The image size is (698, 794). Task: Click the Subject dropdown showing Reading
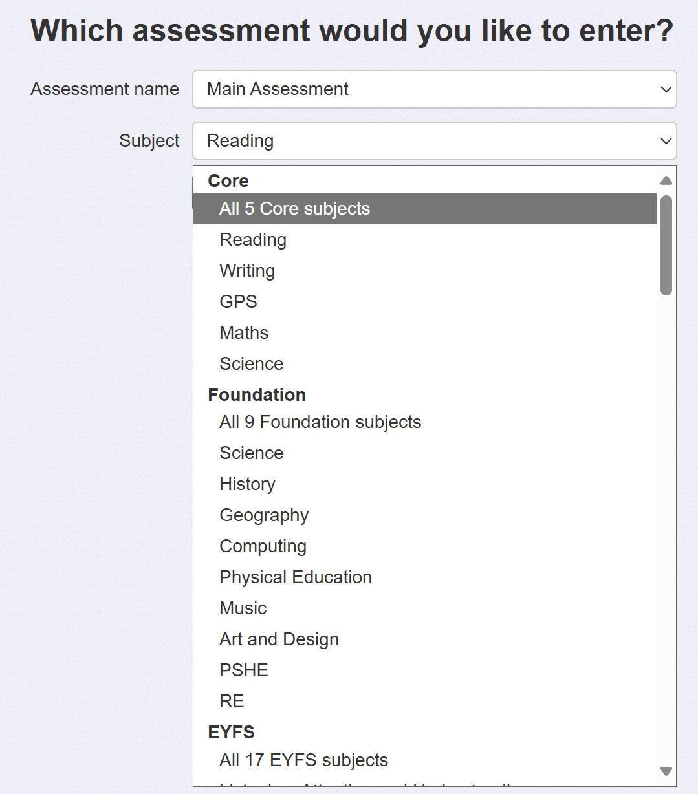coord(434,141)
